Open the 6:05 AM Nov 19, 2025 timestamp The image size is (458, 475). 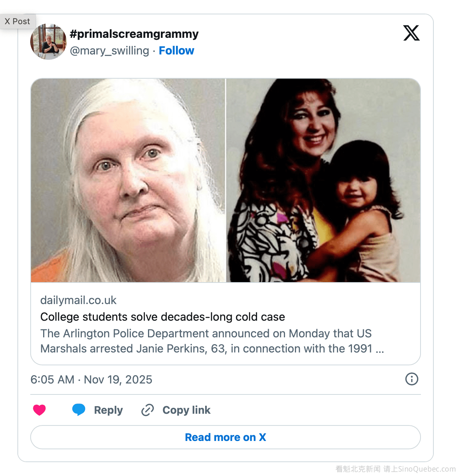click(91, 379)
